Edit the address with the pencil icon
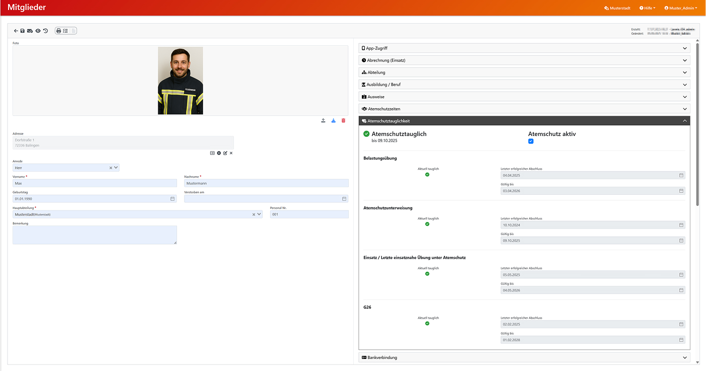Screen dimensions: 706x371 (225, 153)
